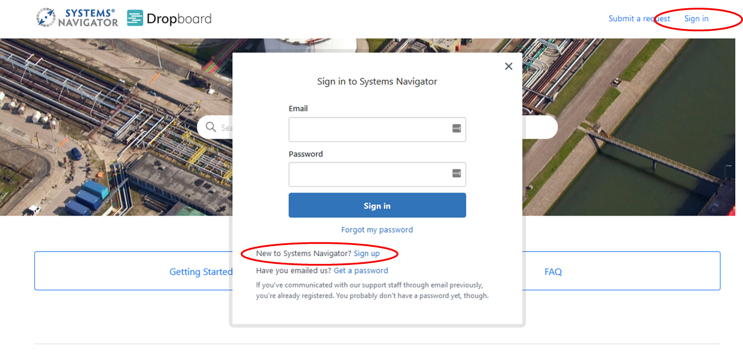Image resolution: width=743 pixels, height=353 pixels.
Task: Click the Sign in to Systems Navigator dialog title
Action: tap(377, 81)
